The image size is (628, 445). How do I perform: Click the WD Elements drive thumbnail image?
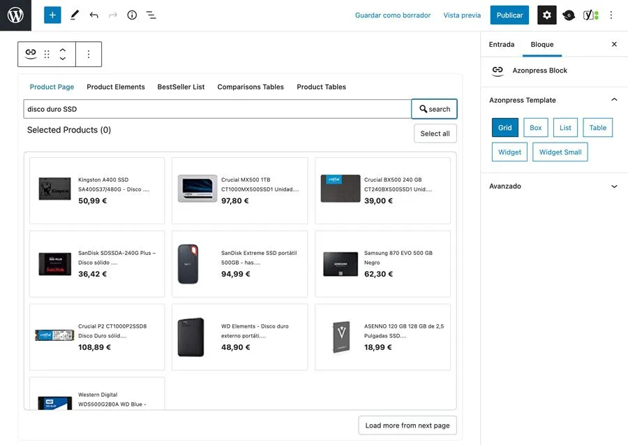(x=190, y=337)
